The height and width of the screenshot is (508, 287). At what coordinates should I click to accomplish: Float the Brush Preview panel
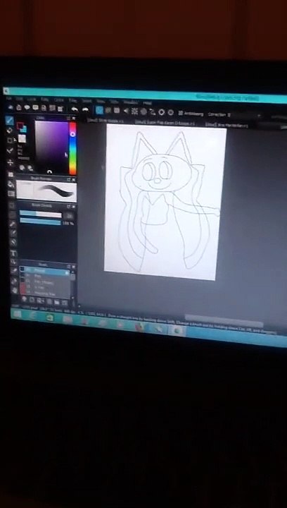point(69,179)
